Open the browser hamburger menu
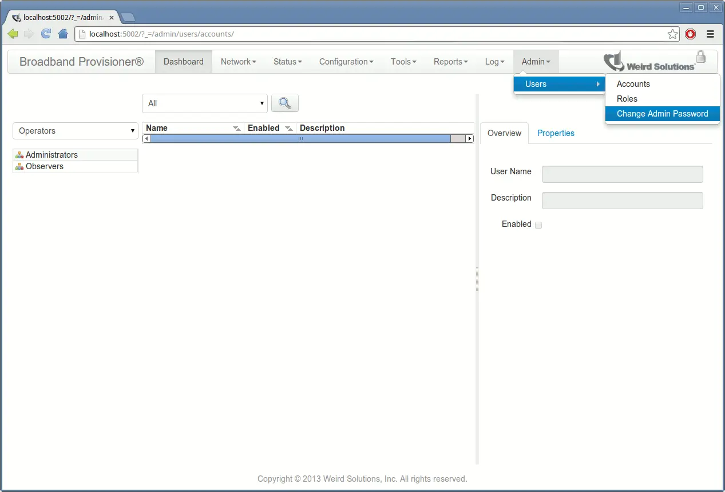 click(x=710, y=34)
